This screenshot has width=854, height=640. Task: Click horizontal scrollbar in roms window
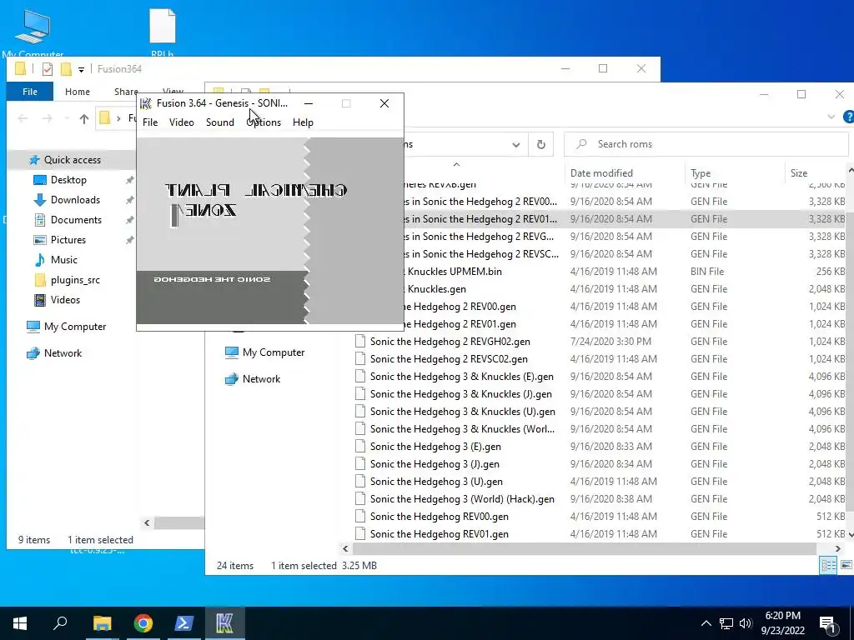(585, 548)
